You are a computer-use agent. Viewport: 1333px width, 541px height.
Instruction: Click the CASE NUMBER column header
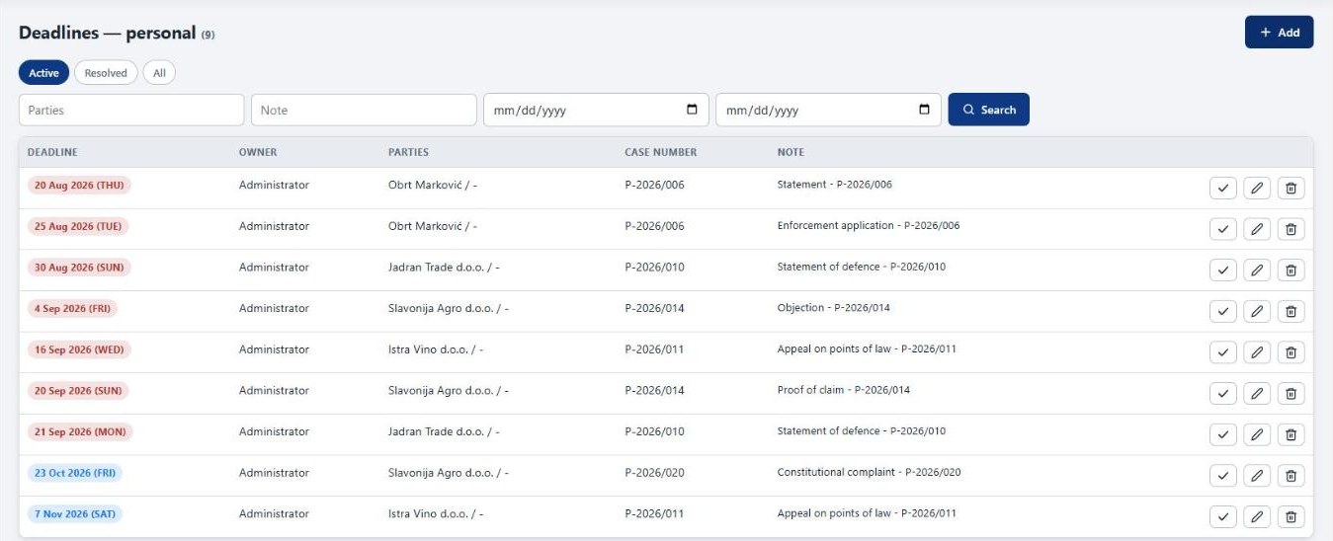660,152
